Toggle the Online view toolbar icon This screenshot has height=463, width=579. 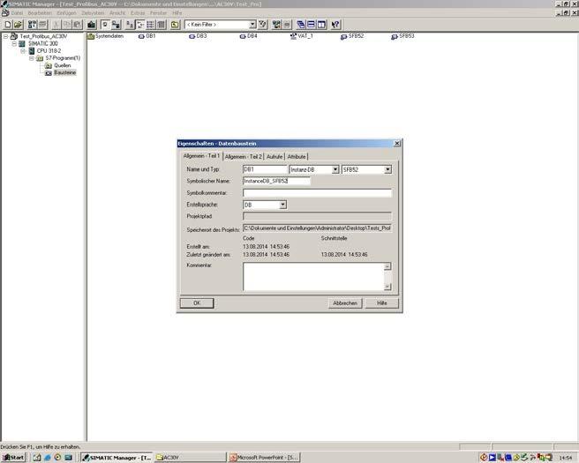coord(116,25)
